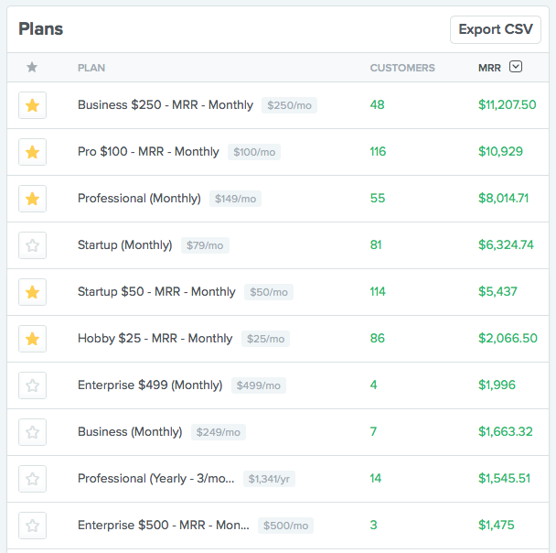Click the $149/mo price tag badge
Image resolution: width=556 pixels, height=553 pixels.
[x=235, y=199]
